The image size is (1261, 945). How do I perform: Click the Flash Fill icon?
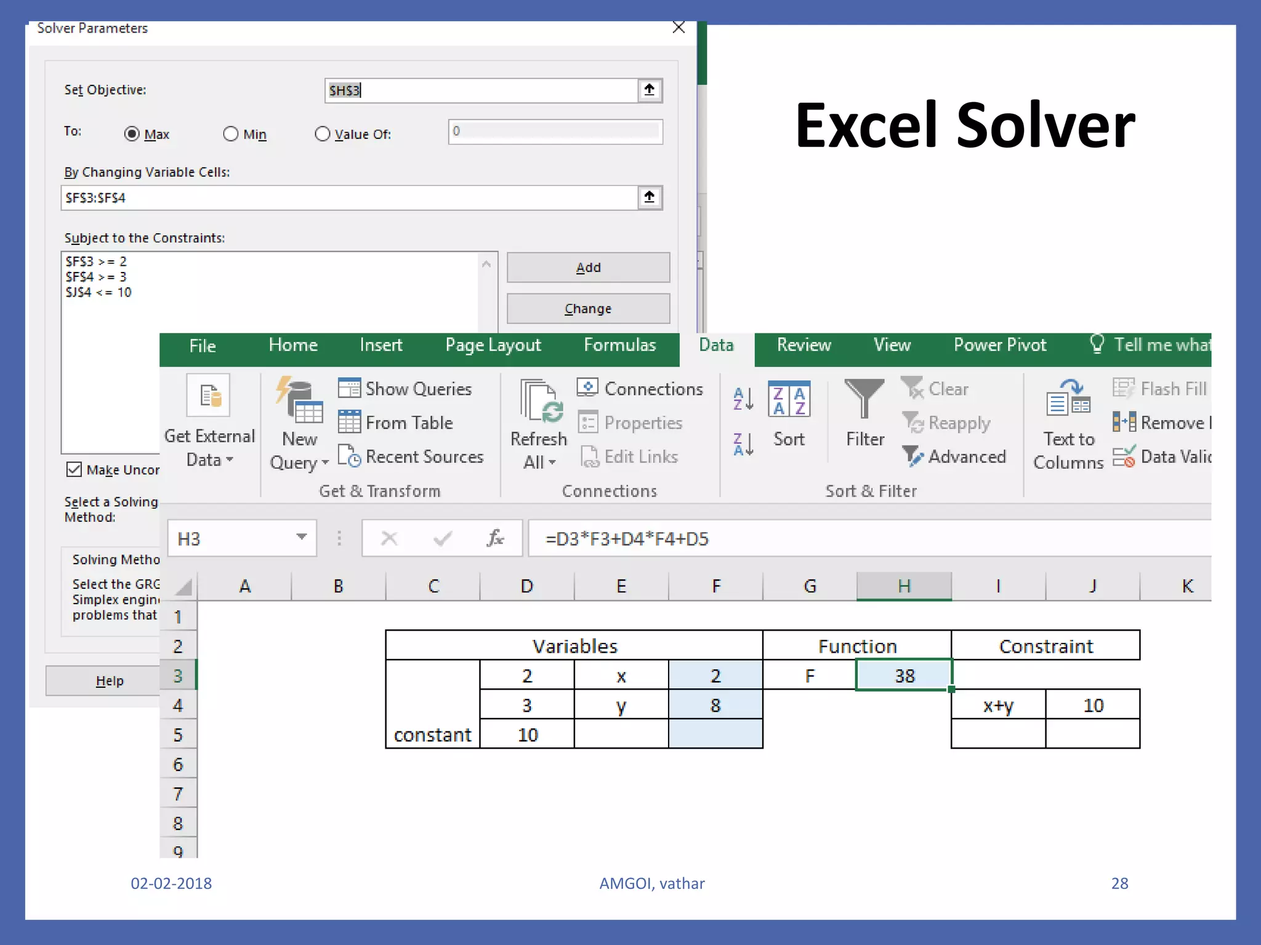[x=1123, y=388]
